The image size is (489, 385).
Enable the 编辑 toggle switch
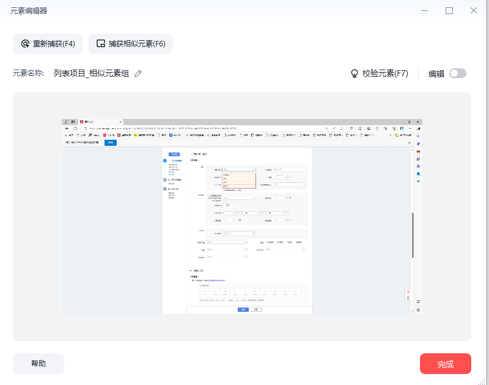[x=457, y=73]
